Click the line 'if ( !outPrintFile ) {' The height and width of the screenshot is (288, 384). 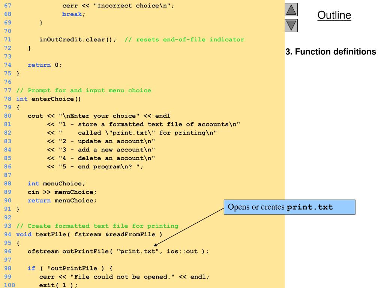(70, 268)
